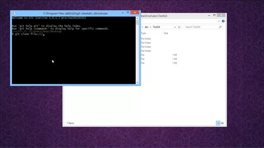Click the 'git clone file:///' command line
Image resolution: width=264 pixels, height=148 pixels.
pyautogui.click(x=28, y=34)
